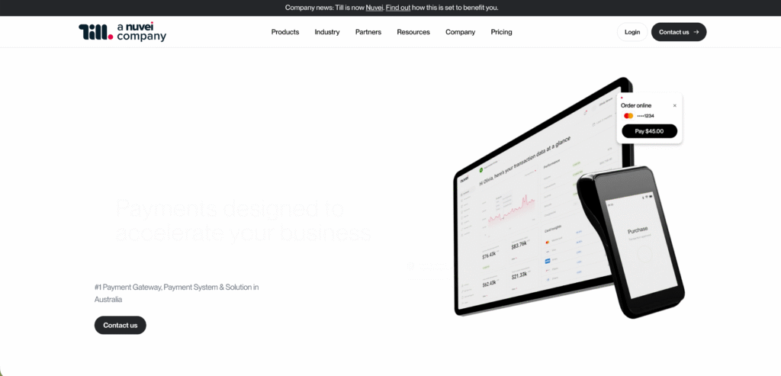Click the Mastercard icon in the Order online card

click(x=628, y=115)
